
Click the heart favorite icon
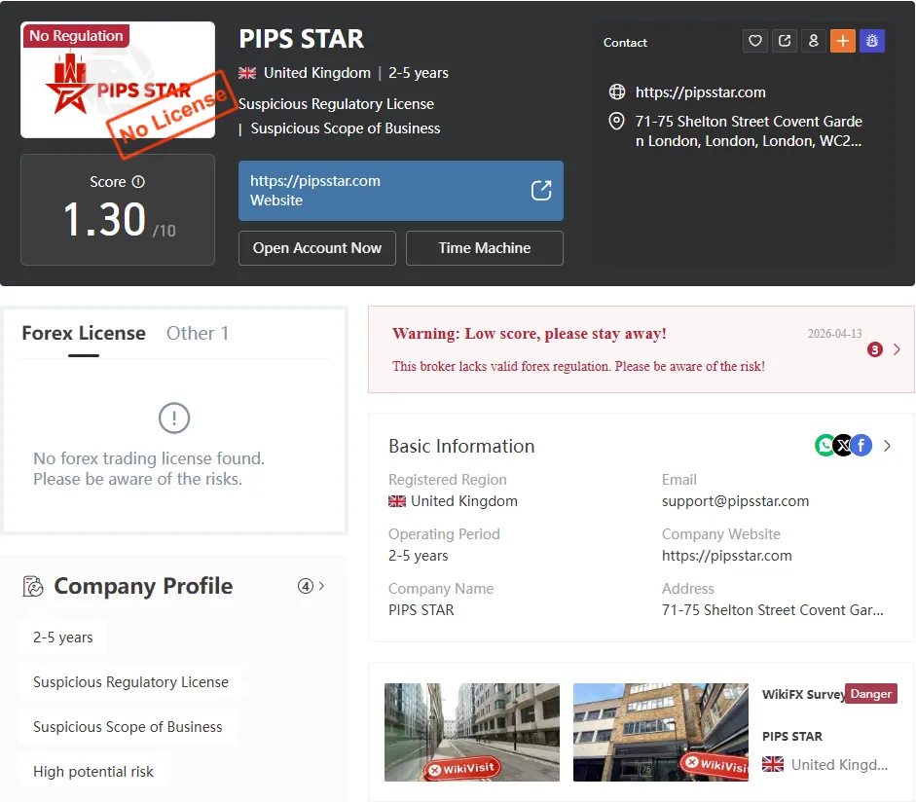[x=754, y=41]
